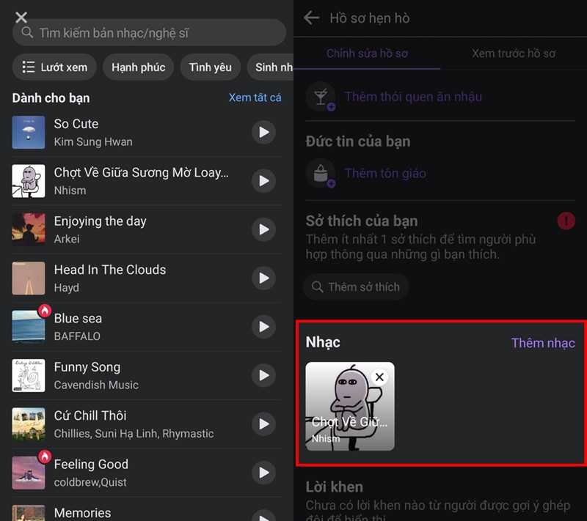Tap Thêm nhạc to add music
Image resolution: width=587 pixels, height=521 pixels.
543,343
